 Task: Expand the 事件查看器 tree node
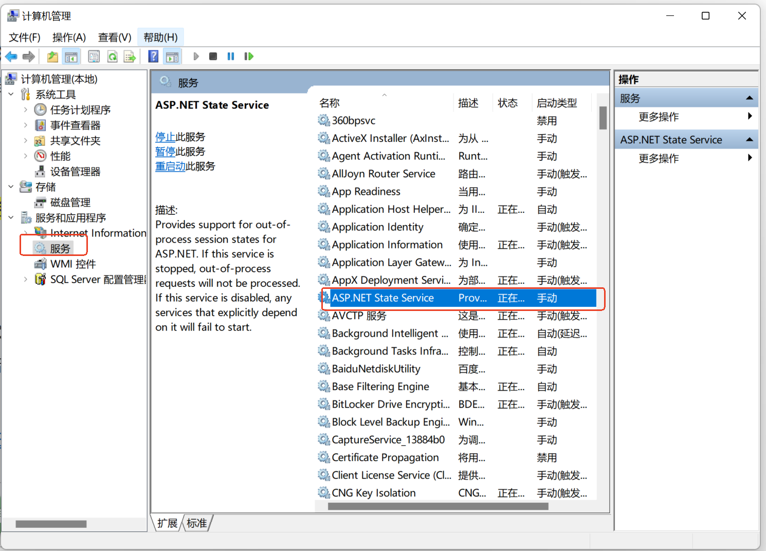(25, 125)
